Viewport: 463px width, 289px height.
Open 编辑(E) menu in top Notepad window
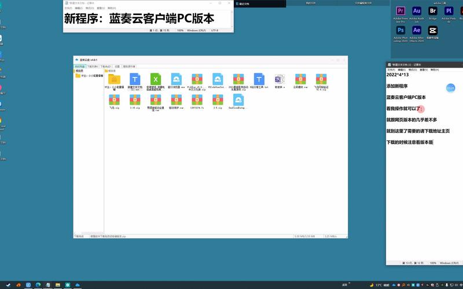coord(79,8)
